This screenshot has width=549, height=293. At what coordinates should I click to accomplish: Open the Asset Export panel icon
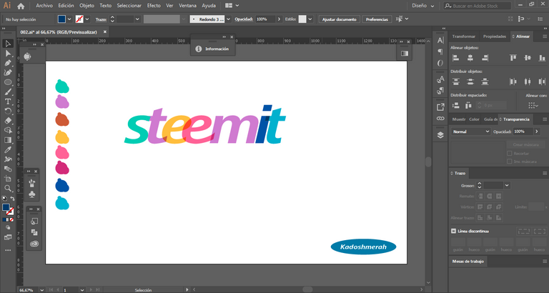click(440, 107)
